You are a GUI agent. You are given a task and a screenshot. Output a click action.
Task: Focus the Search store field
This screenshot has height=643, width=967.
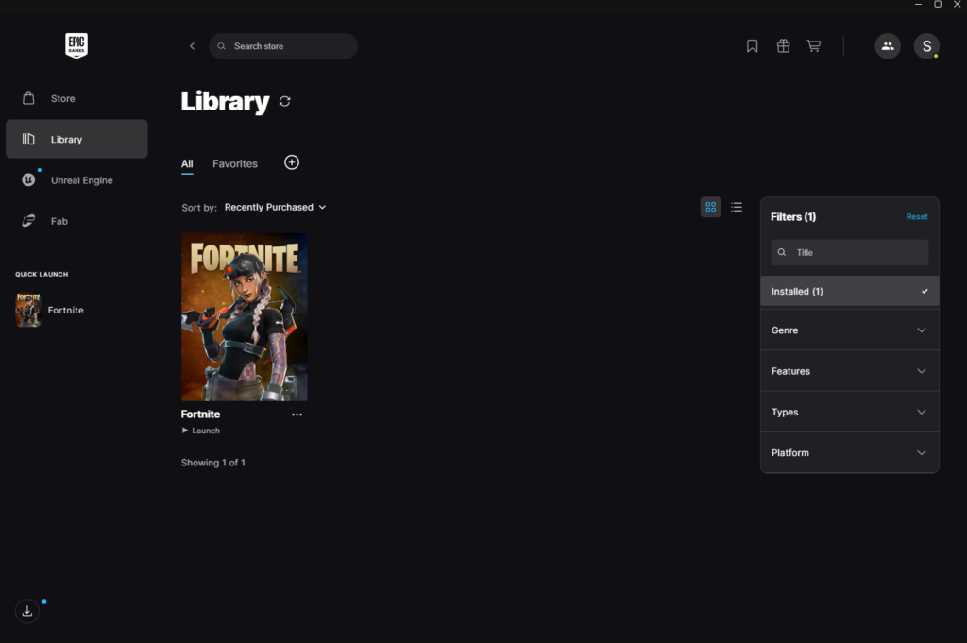pyautogui.click(x=283, y=46)
